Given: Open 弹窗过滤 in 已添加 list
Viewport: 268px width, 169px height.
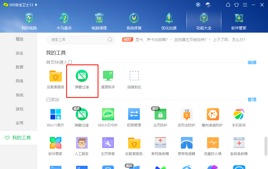Looking at the screenshot, I should click(x=82, y=118).
